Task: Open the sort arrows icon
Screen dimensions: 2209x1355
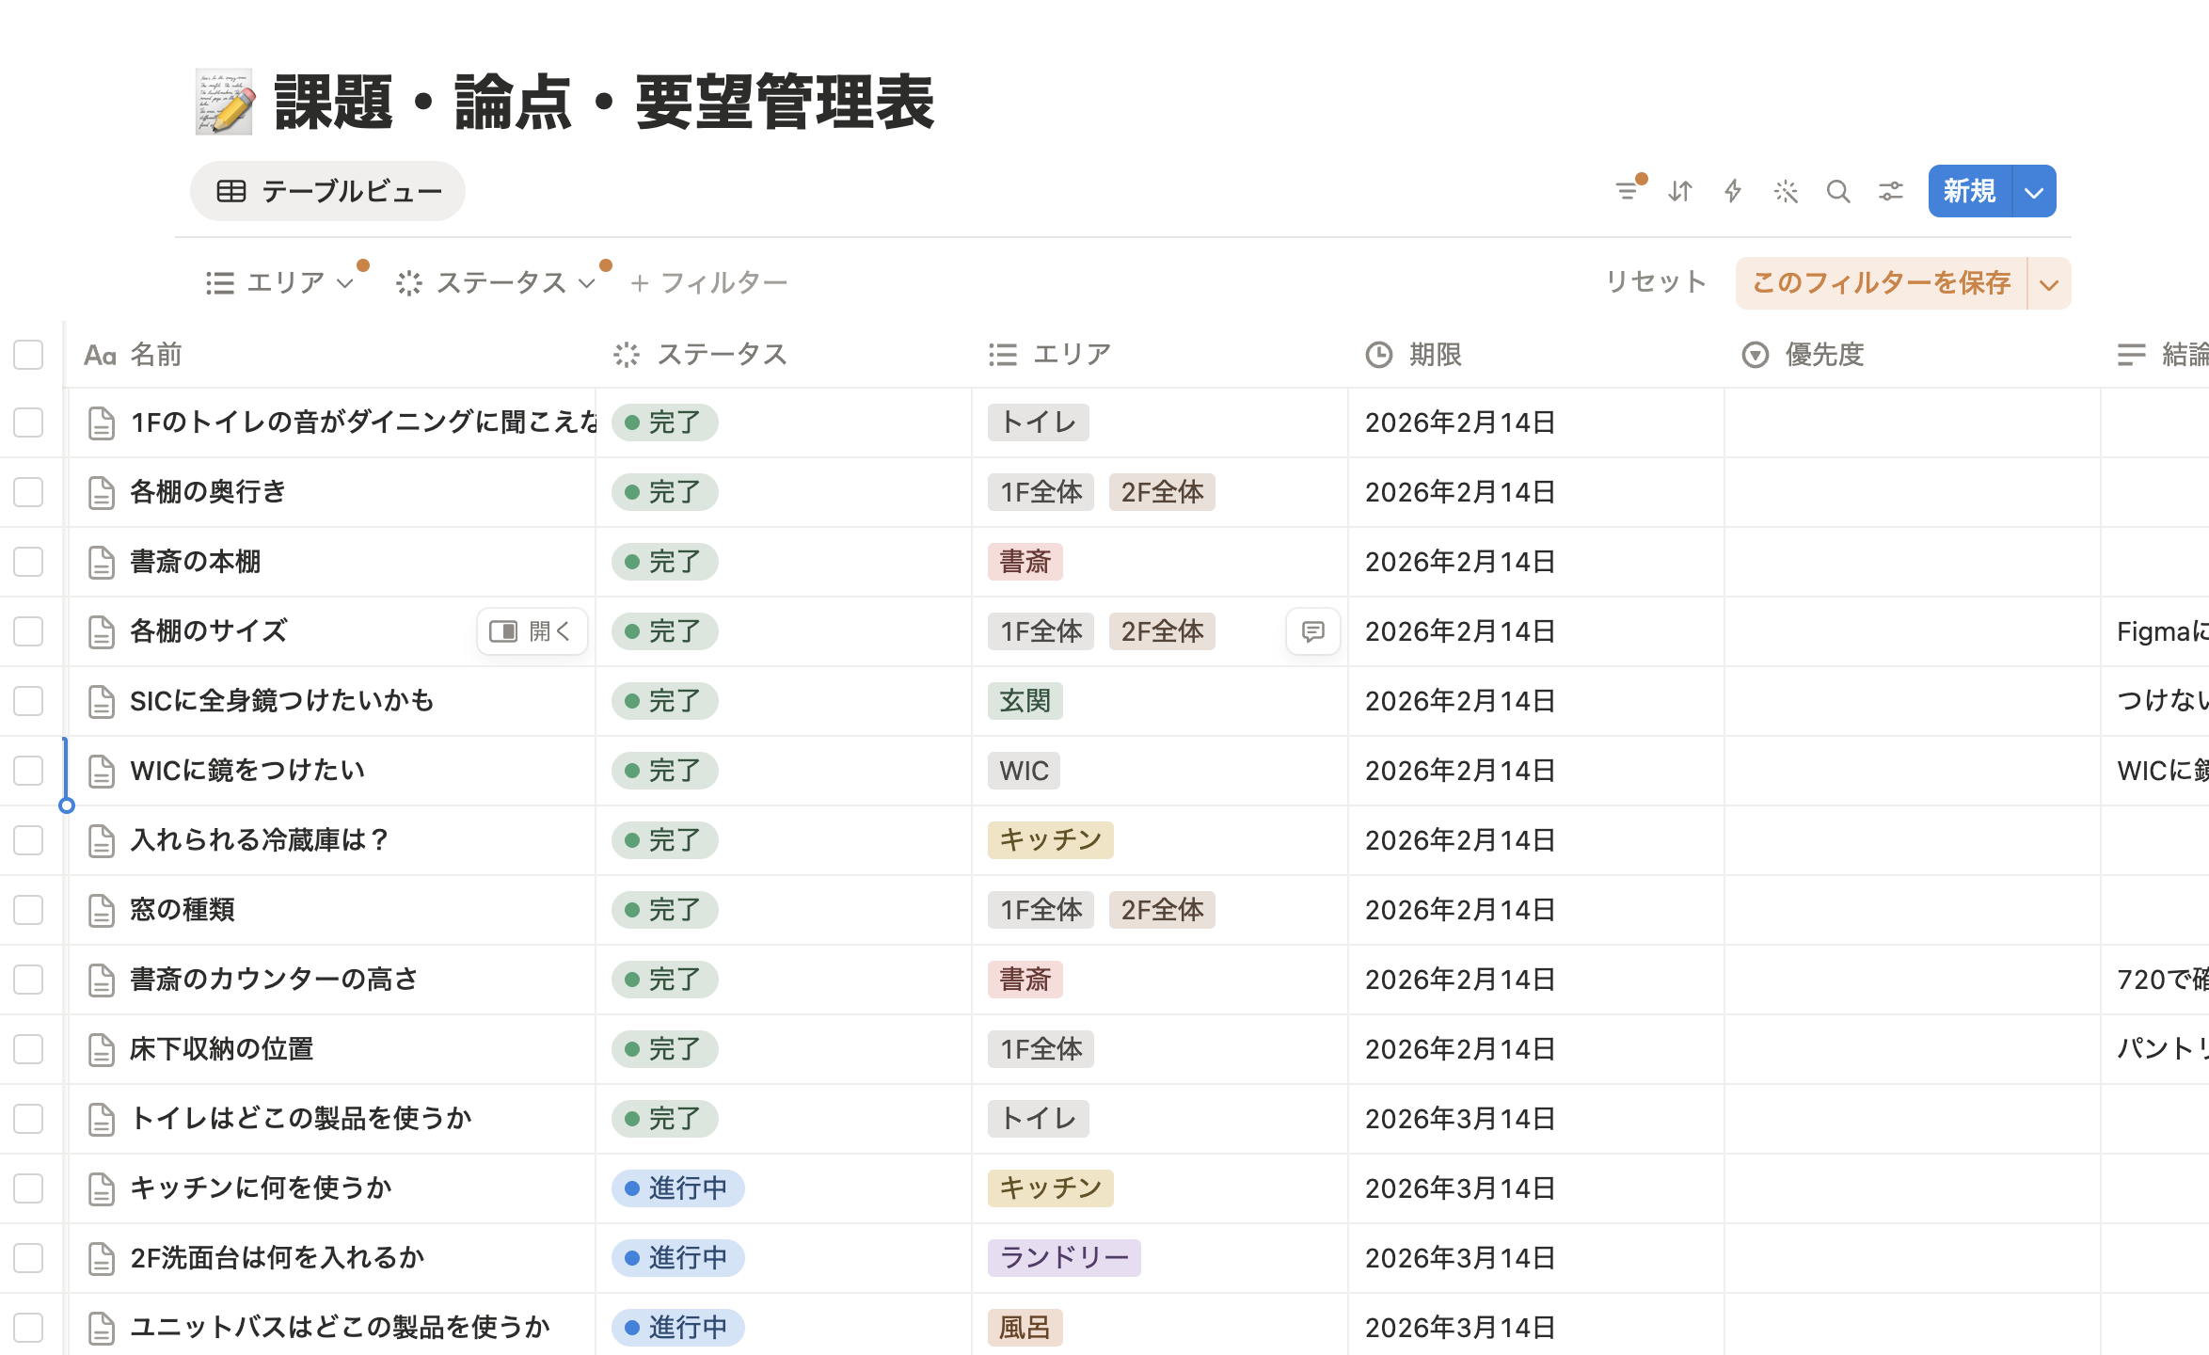Action: pos(1680,191)
